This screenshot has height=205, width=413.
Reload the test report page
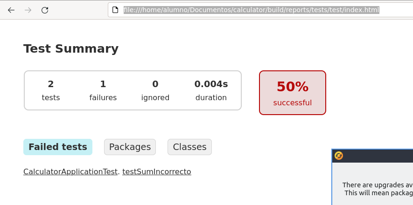click(x=45, y=10)
